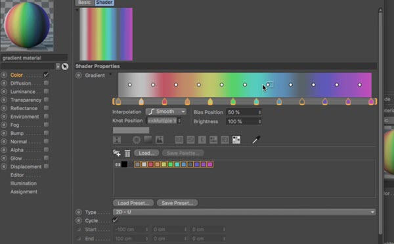Click the gradient shader preview thumbnail

pos(106,34)
